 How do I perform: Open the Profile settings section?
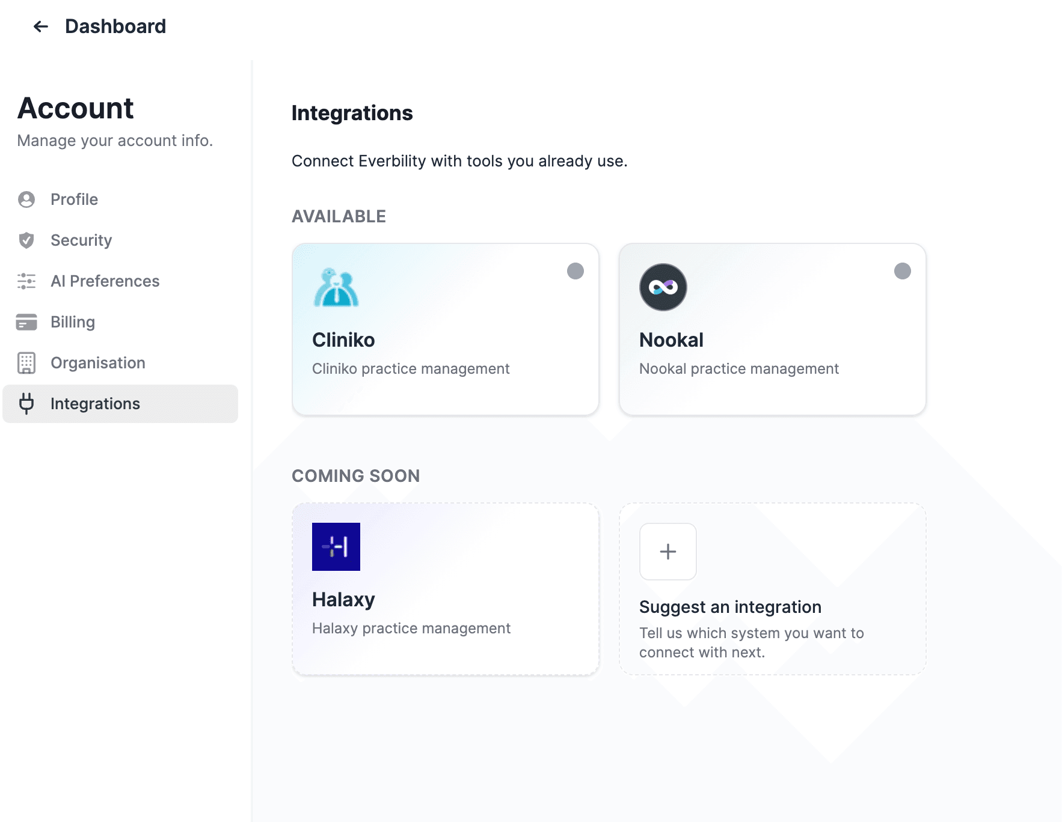74,199
